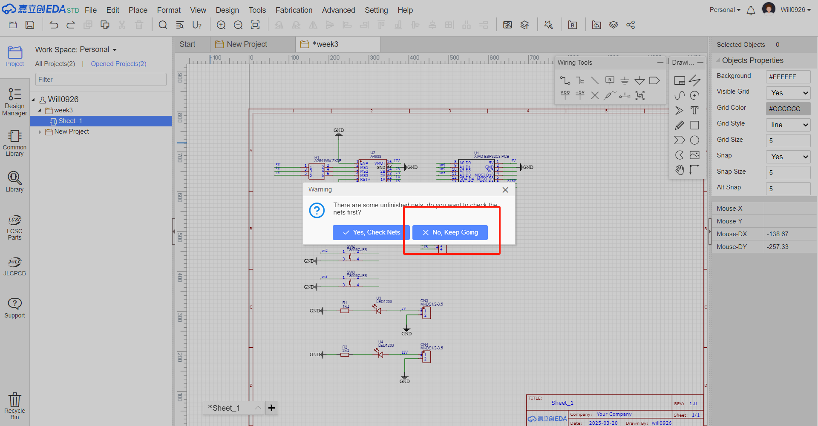Switch to the Start tab
This screenshot has height=426, width=818.
pos(187,44)
